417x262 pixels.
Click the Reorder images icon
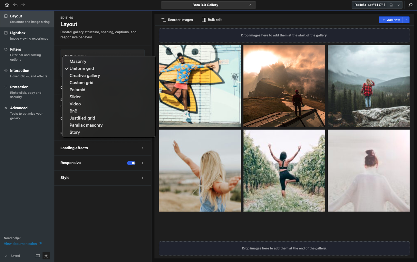click(x=164, y=20)
